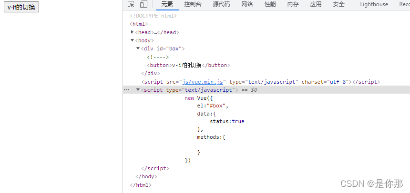Viewport: 410px width, 193px height.
Task: Collapse the selected script type node
Action: [138, 90]
